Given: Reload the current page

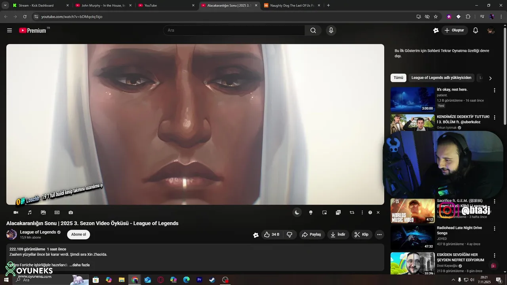Looking at the screenshot, I should pos(25,17).
